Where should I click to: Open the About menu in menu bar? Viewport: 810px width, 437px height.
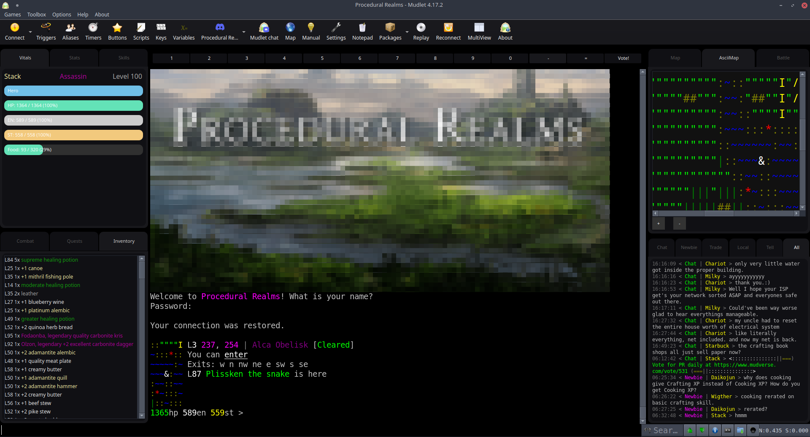pyautogui.click(x=102, y=14)
